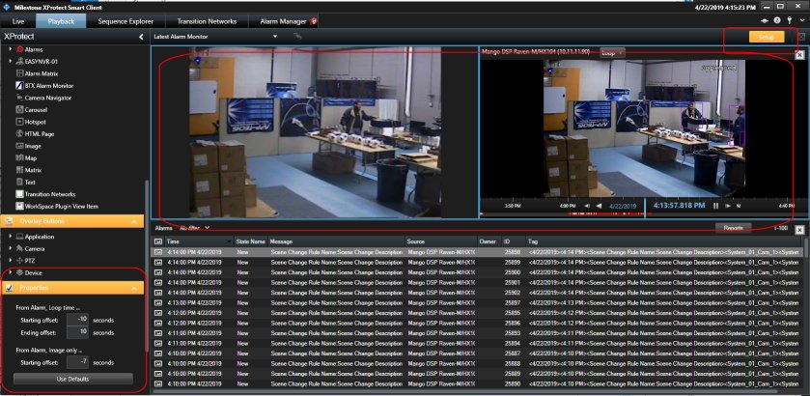Sort alarms by the Time column
This screenshot has height=396, width=810.
(199, 241)
